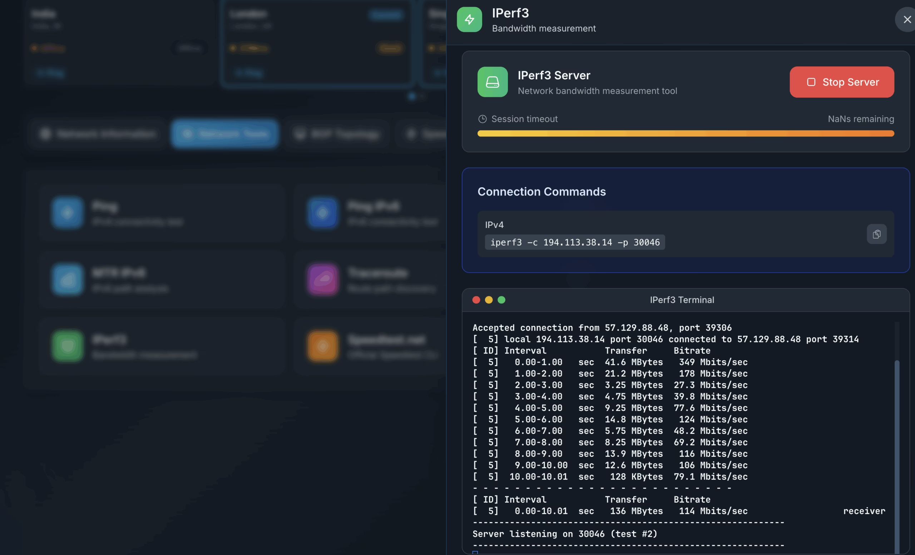Viewport: 915px width, 555px height.
Task: Click 'Accepted connection from 57.129.88.48' line
Action: (602, 327)
